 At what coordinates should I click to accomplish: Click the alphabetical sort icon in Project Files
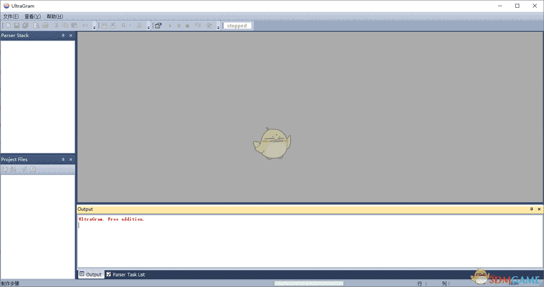[13, 169]
